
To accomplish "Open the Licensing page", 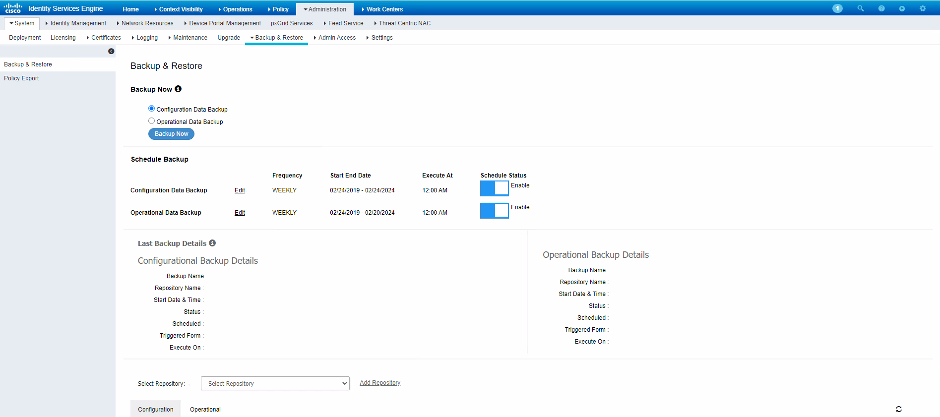I will pos(63,38).
